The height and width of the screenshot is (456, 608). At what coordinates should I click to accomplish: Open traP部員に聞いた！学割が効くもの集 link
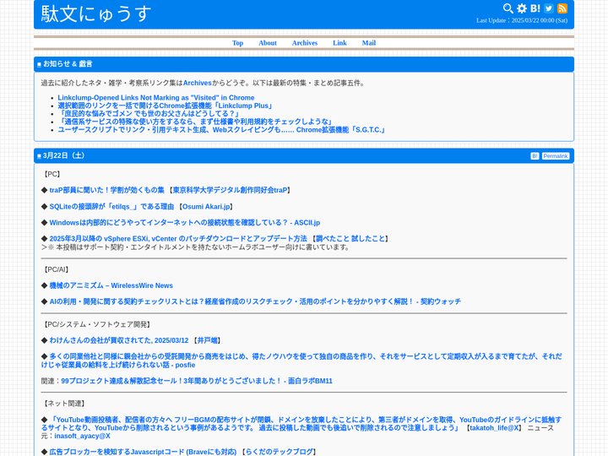[107, 190]
